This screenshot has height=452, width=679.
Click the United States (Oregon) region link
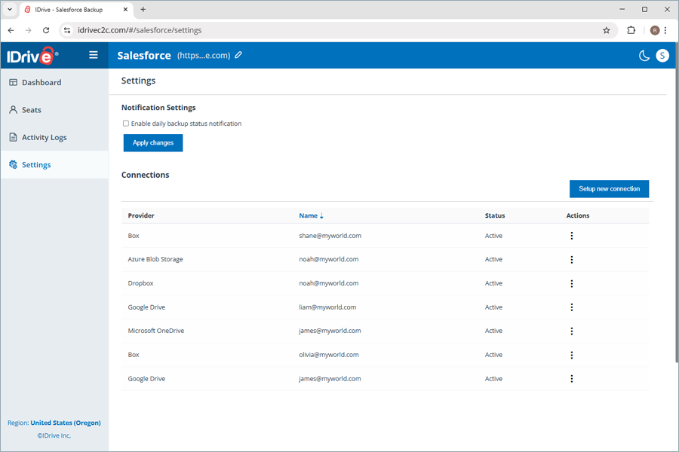pyautogui.click(x=66, y=423)
